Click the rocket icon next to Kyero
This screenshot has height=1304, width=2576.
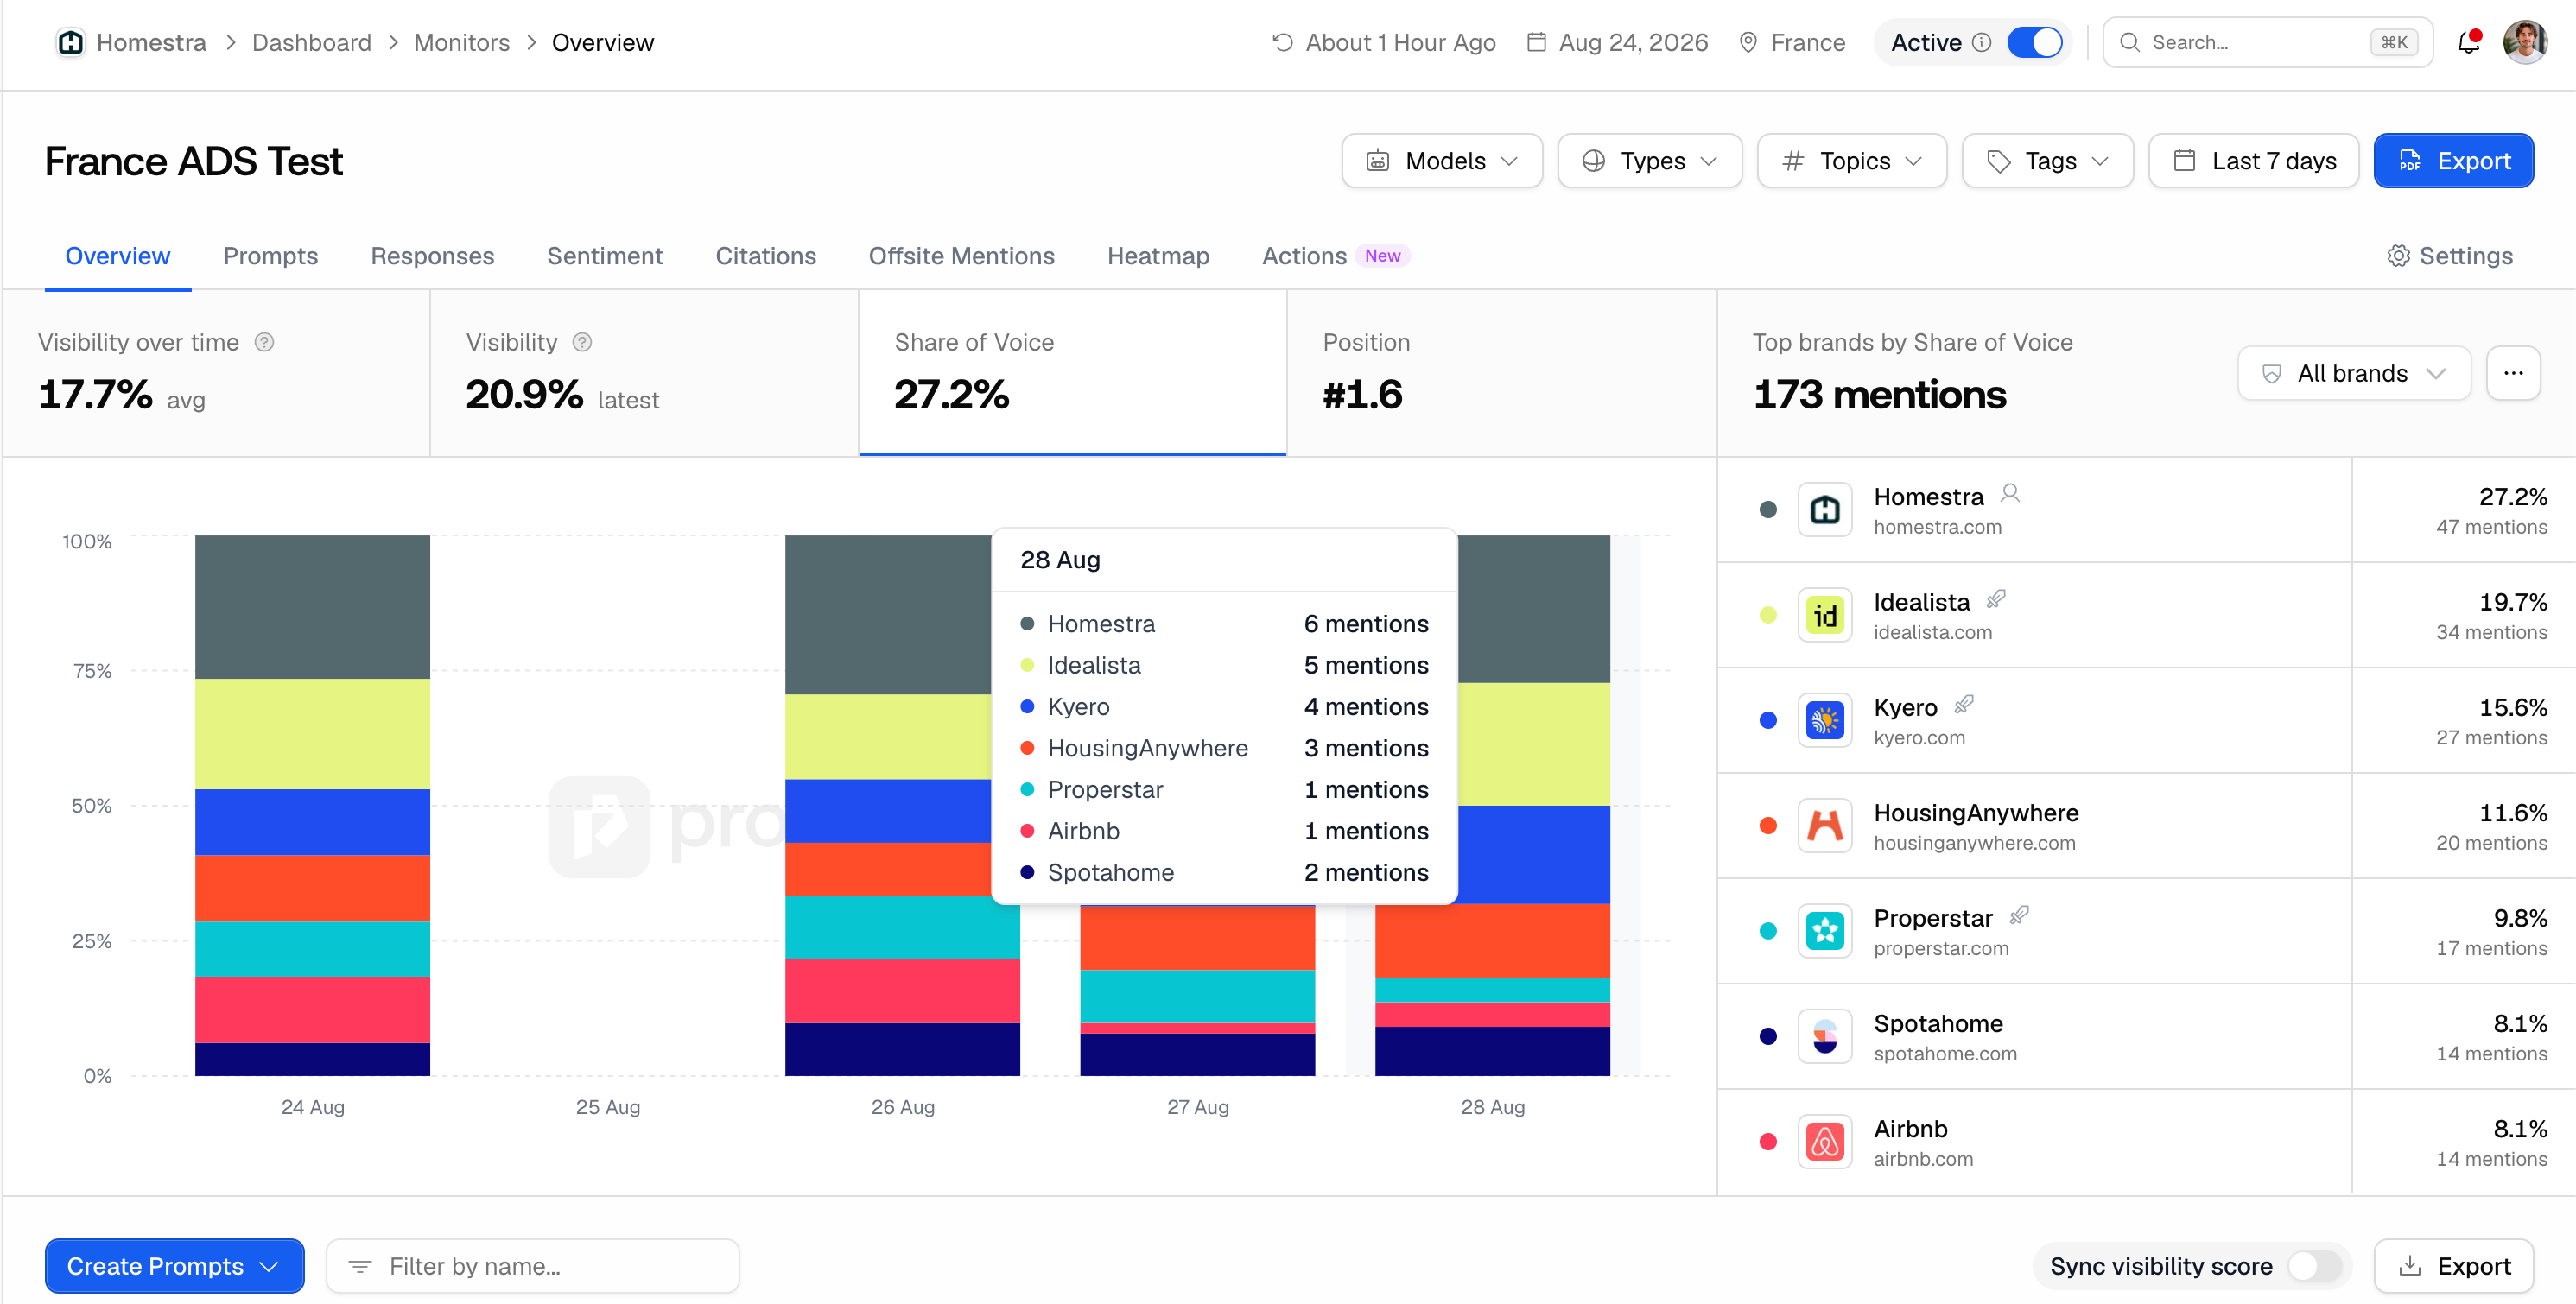click(1964, 704)
